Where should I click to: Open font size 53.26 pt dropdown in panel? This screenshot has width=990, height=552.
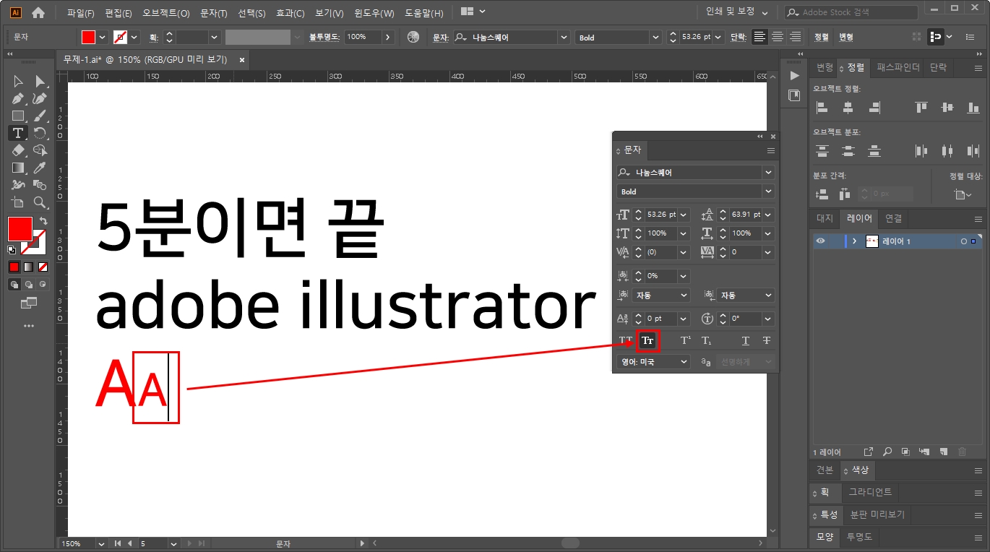[684, 215]
